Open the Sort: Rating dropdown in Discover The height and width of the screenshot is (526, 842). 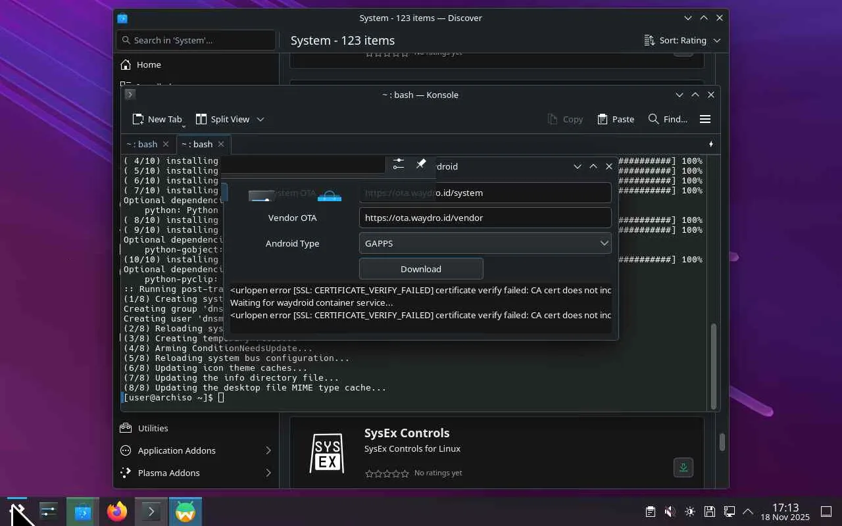pyautogui.click(x=682, y=40)
